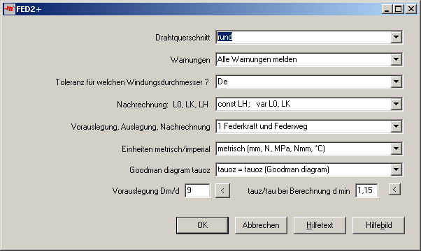Click the '<' button beside Dm/d field
421x251 pixels.
(x=222, y=191)
